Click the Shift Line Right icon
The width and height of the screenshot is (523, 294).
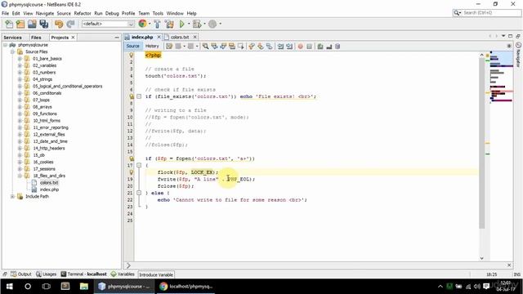(289, 47)
